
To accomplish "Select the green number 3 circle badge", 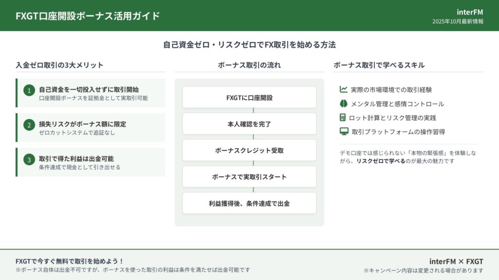I will [29, 159].
